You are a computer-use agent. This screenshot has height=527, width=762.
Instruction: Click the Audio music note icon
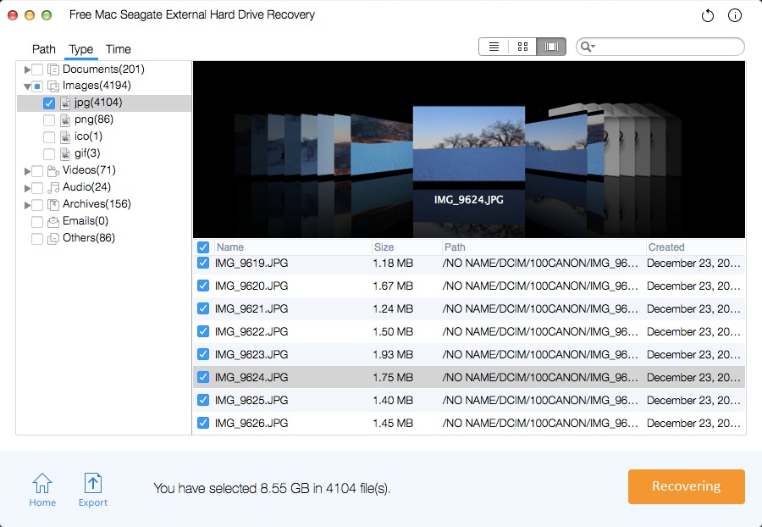tap(53, 187)
